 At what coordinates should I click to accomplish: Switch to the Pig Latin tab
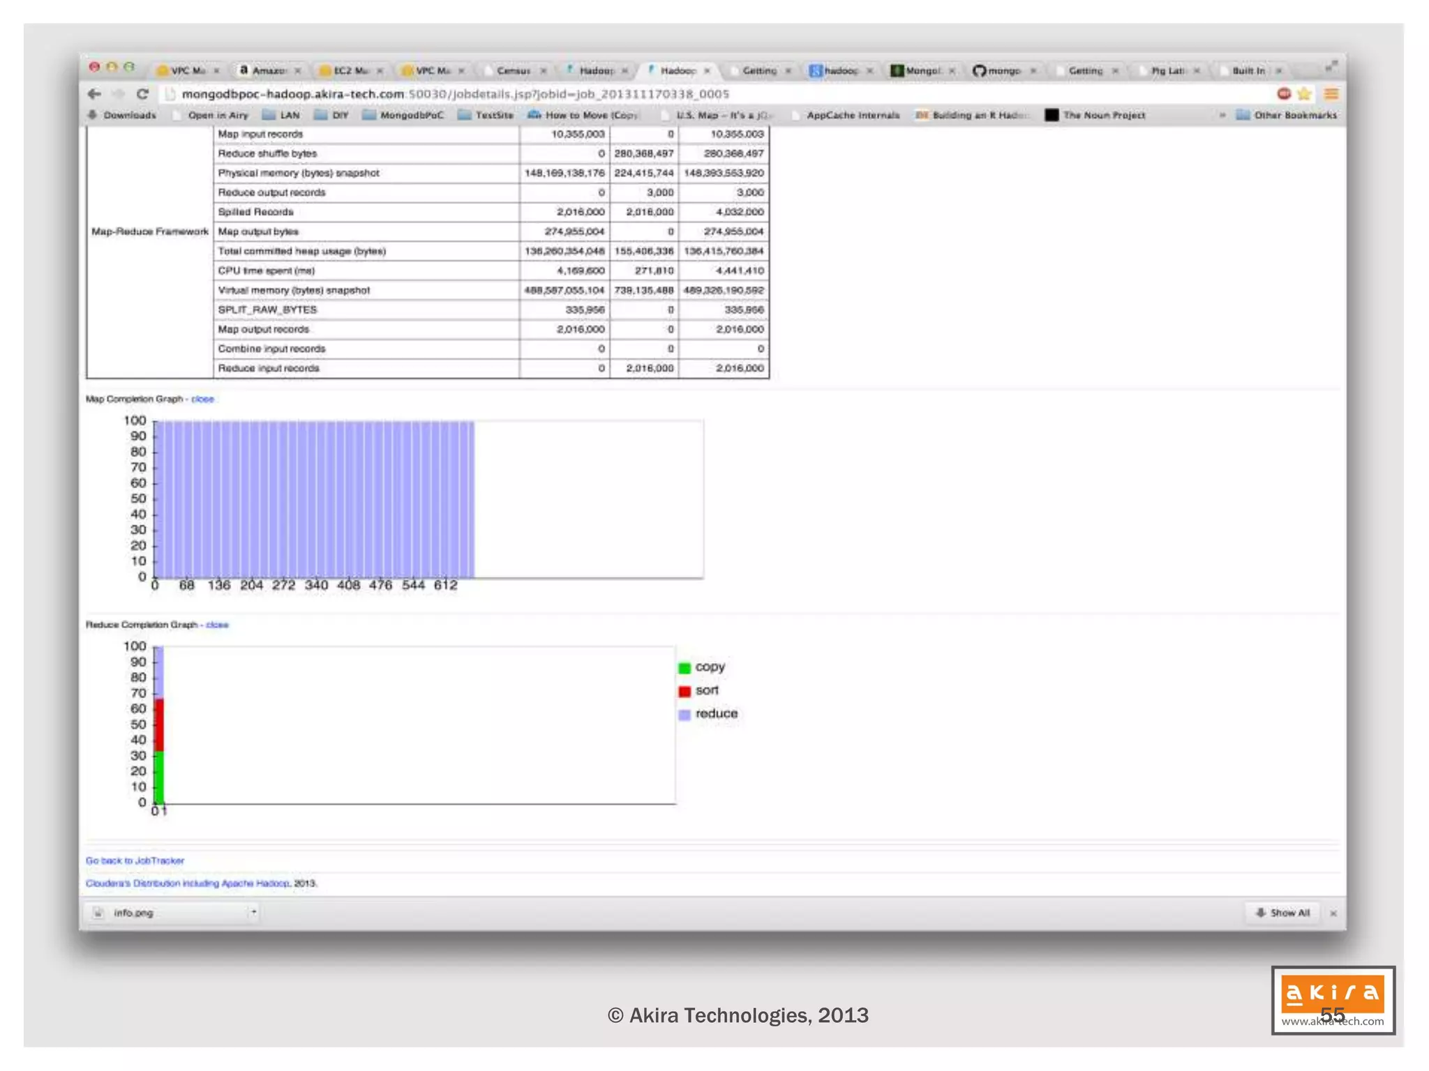coord(1167,70)
